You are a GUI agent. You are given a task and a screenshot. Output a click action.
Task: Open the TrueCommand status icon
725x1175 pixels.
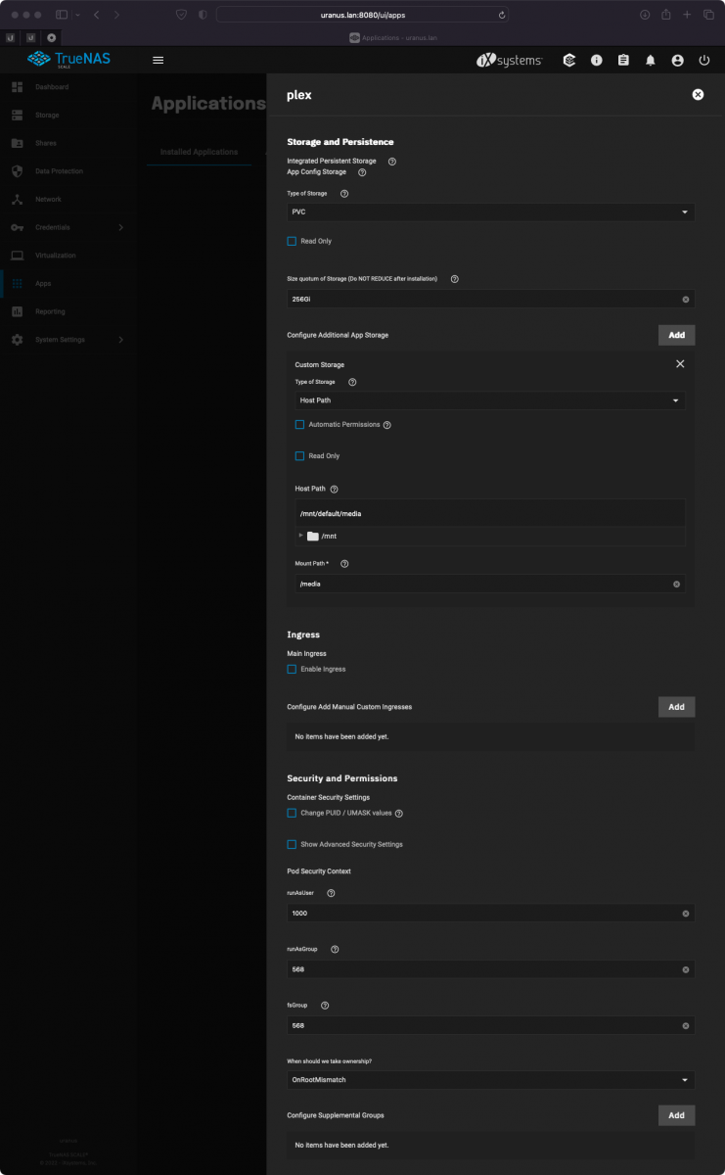569,60
